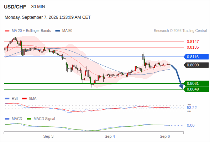Click the MA 20 + Bollinger Bands legend label
The height and width of the screenshot is (142, 210).
click(31, 31)
